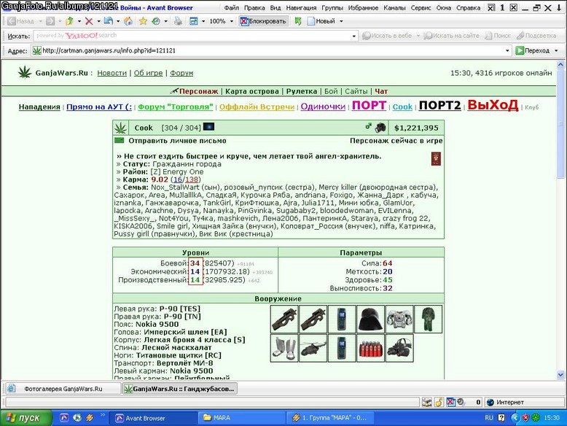The height and width of the screenshot is (426, 567).
Task: Click the karma value 16 link
Action: click(x=178, y=179)
